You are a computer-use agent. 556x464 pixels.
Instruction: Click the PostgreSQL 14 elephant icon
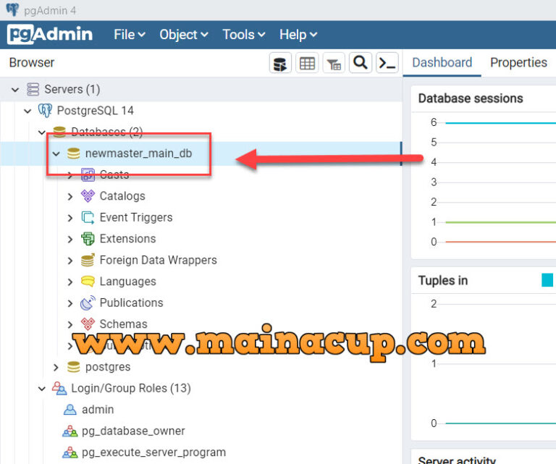click(45, 111)
